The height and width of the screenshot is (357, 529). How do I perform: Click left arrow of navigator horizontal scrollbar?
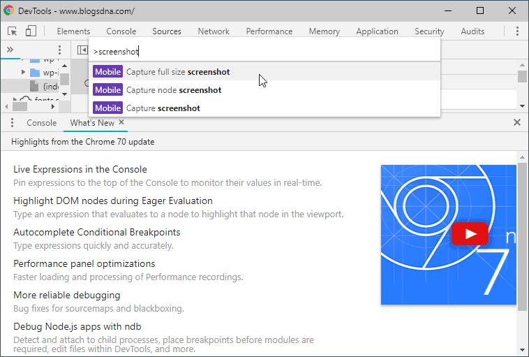pos(7,107)
